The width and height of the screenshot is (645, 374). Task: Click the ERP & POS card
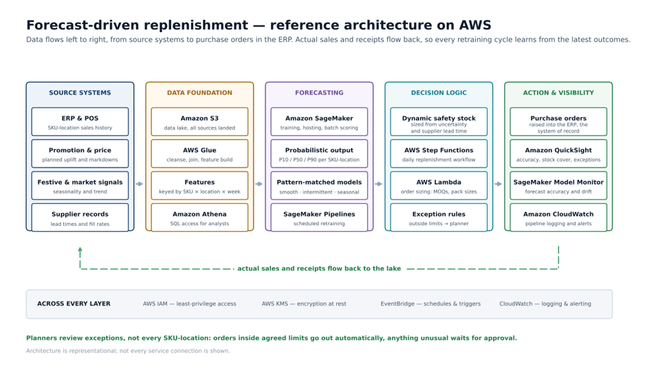coord(80,121)
